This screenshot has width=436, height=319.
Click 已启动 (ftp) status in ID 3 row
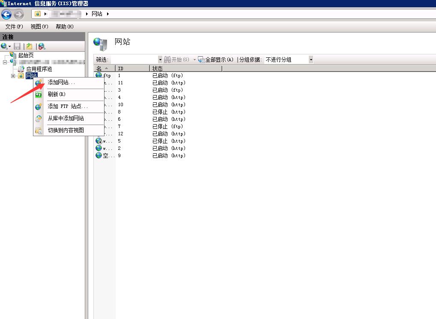[x=167, y=90]
